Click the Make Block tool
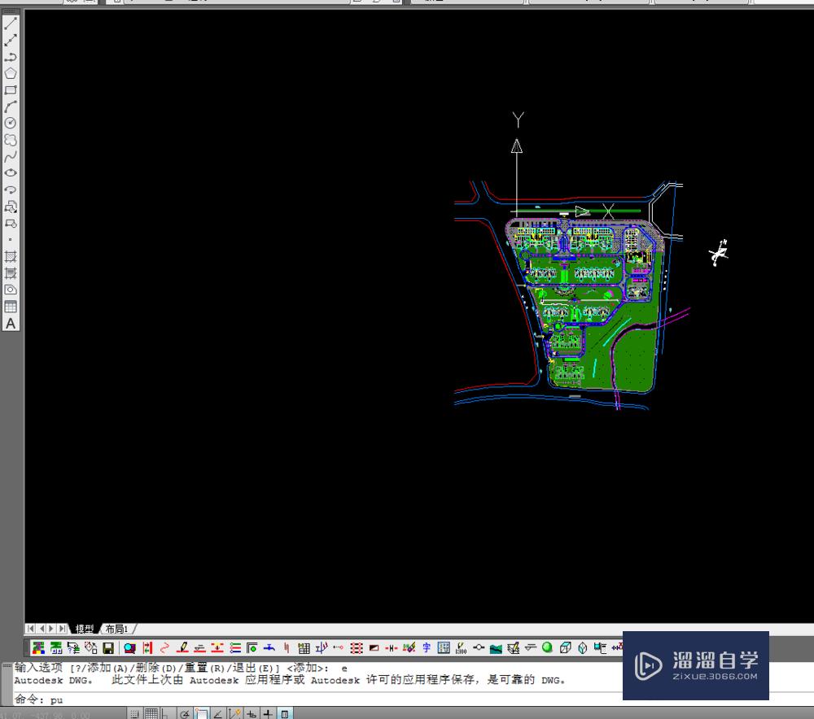Viewport: 814px width, 719px height. 11,223
